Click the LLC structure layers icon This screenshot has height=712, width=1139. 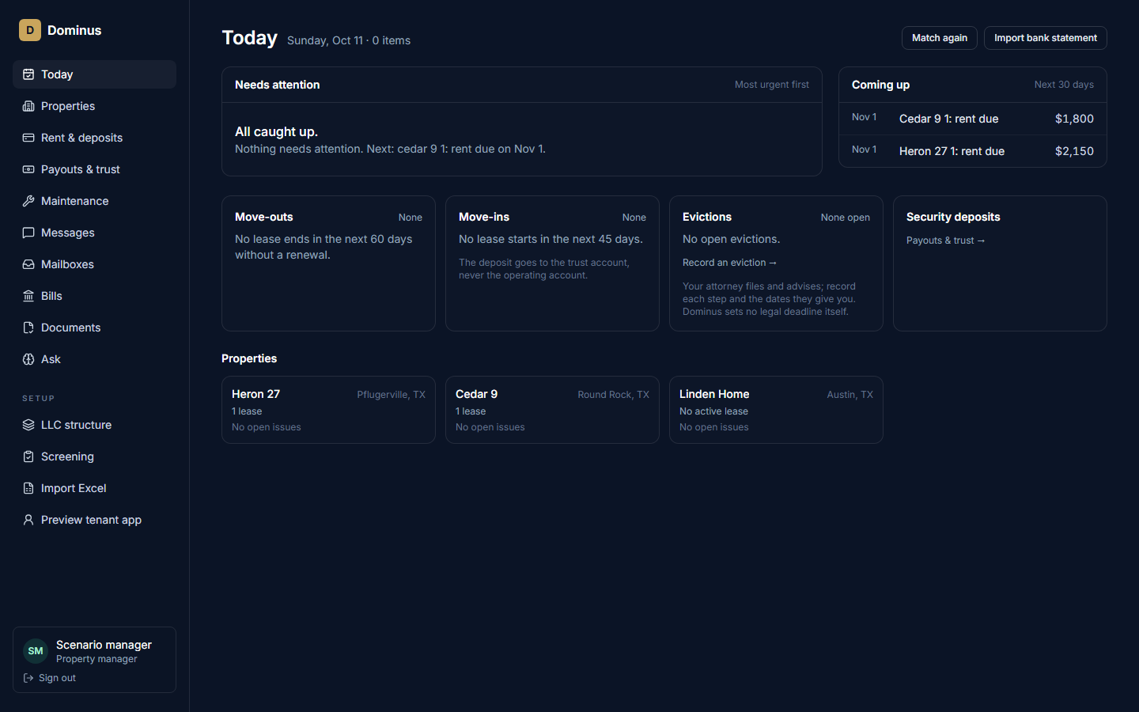[28, 425]
